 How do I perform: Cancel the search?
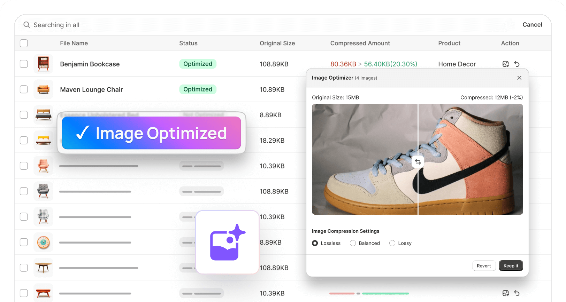pyautogui.click(x=532, y=25)
